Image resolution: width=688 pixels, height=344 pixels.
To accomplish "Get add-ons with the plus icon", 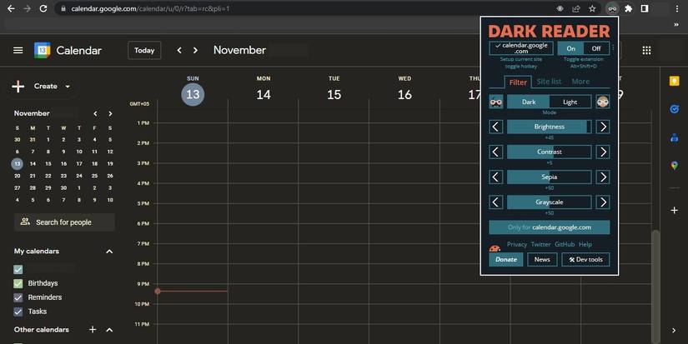I will 675,211.
